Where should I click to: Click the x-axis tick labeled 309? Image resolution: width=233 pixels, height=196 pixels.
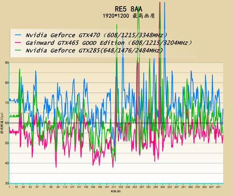(x=163, y=187)
